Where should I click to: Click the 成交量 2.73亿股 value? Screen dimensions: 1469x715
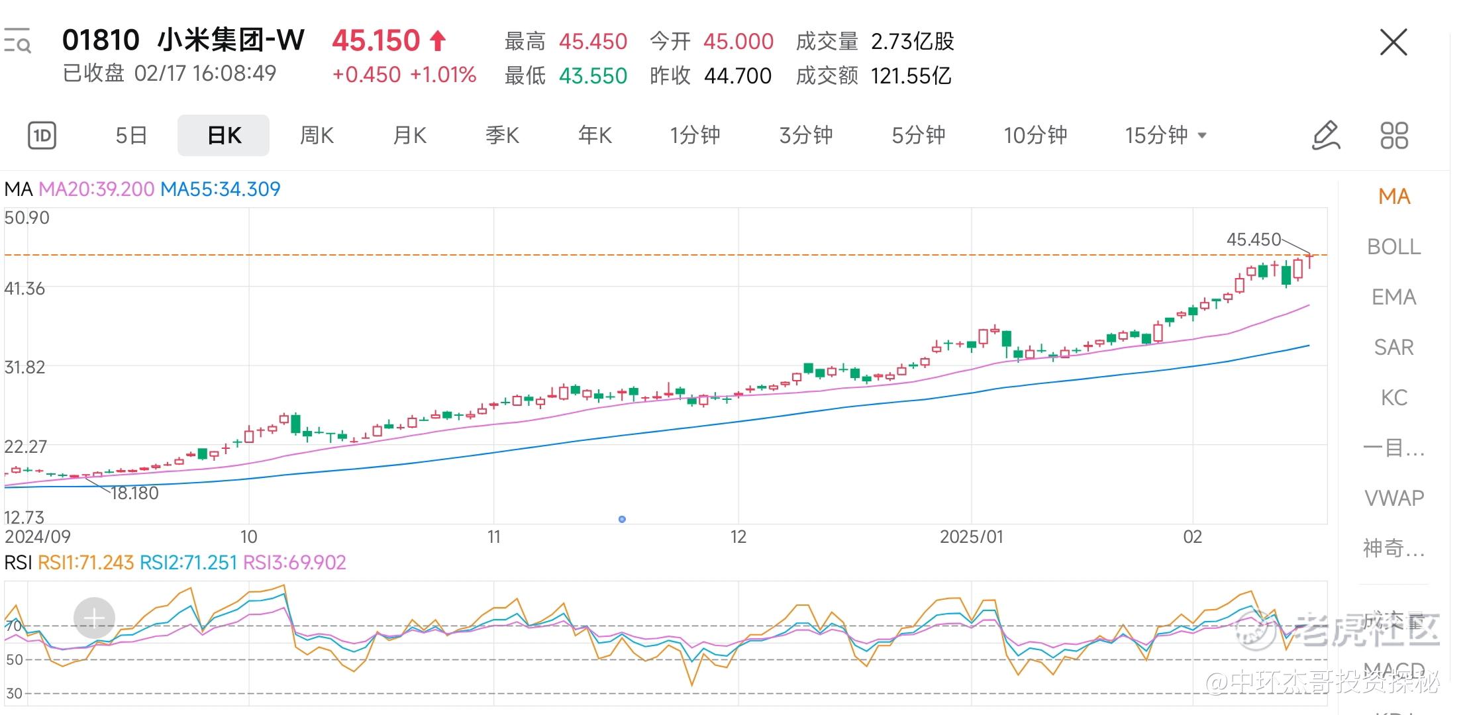[913, 42]
